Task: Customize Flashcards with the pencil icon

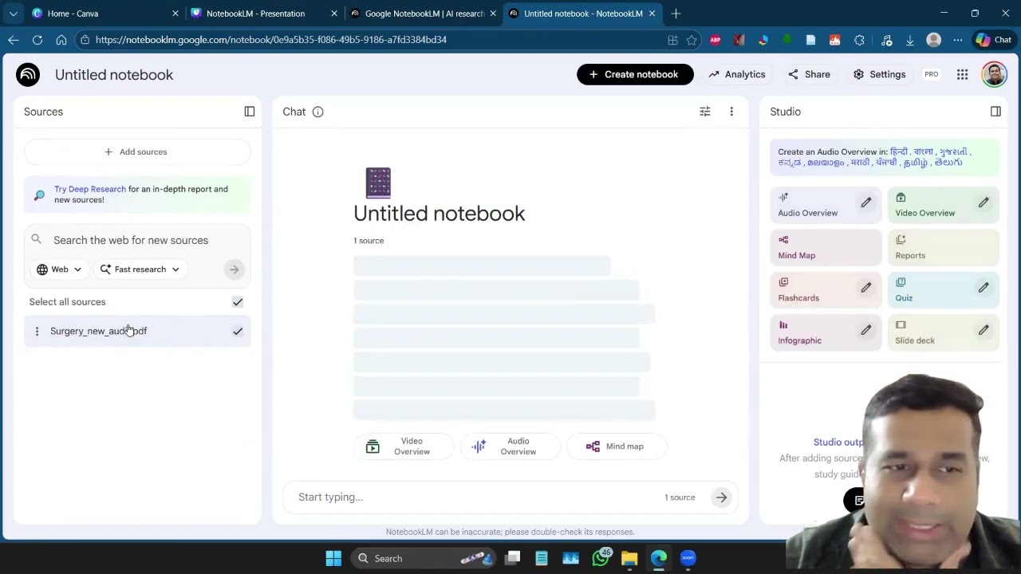Action: pos(865,287)
